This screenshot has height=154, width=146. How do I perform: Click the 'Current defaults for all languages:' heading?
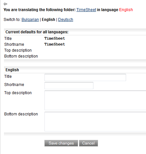pos(37,32)
